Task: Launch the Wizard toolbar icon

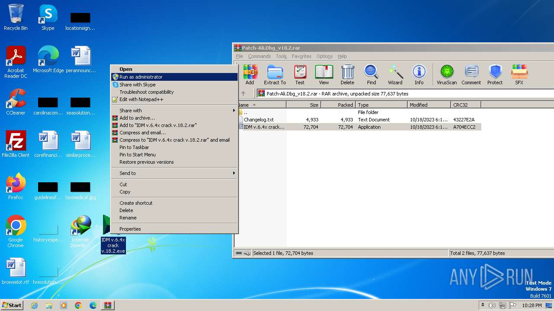Action: (395, 75)
